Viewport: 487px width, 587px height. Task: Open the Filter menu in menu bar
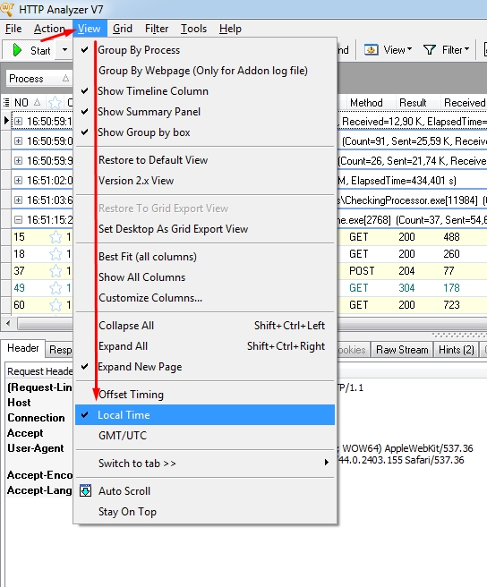point(157,29)
